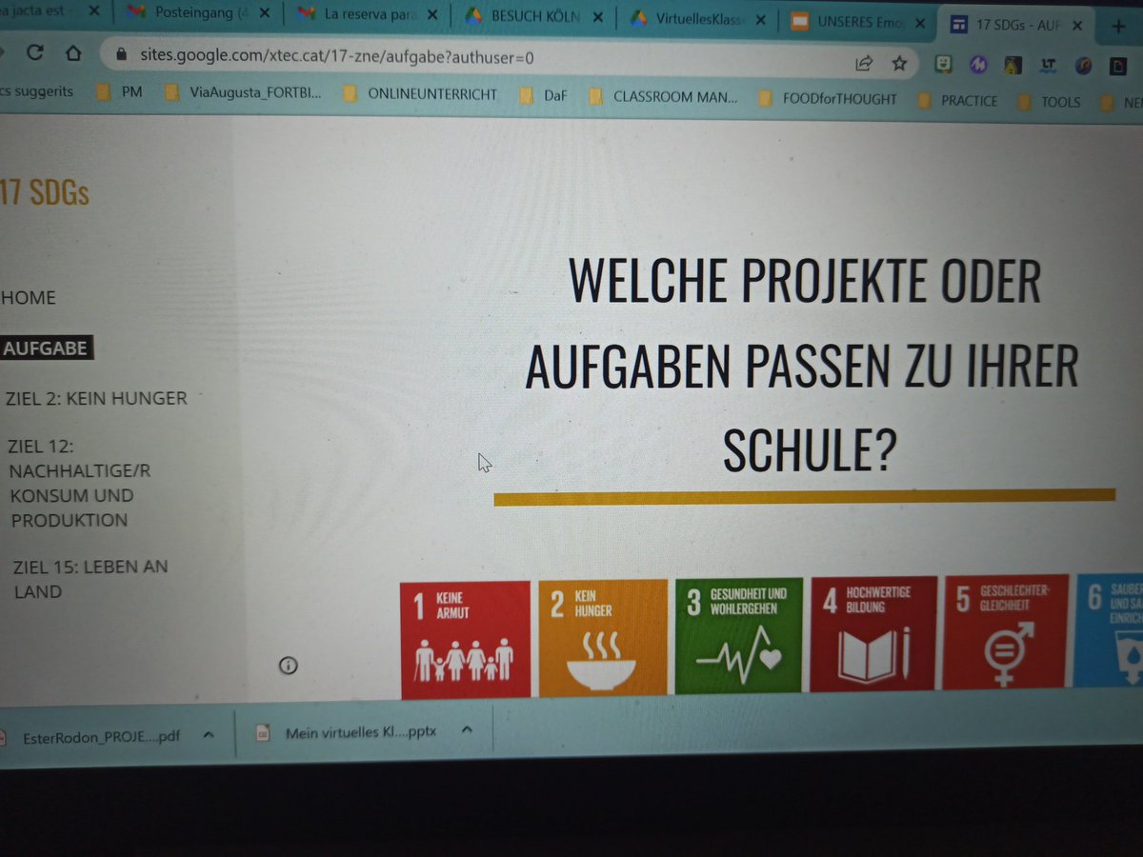
Task: Open the AUFGABE page in the sidebar
Action: point(46,349)
